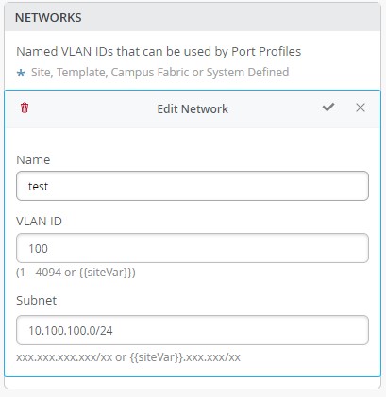Image resolution: width=386 pixels, height=397 pixels.
Task: Confirm network edits with the checkmark icon
Action: [x=328, y=108]
